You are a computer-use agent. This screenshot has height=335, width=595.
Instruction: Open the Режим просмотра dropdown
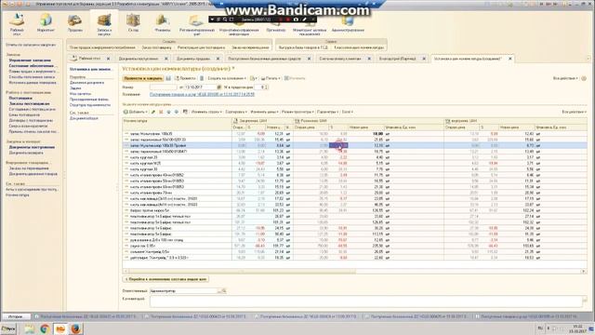point(297,112)
